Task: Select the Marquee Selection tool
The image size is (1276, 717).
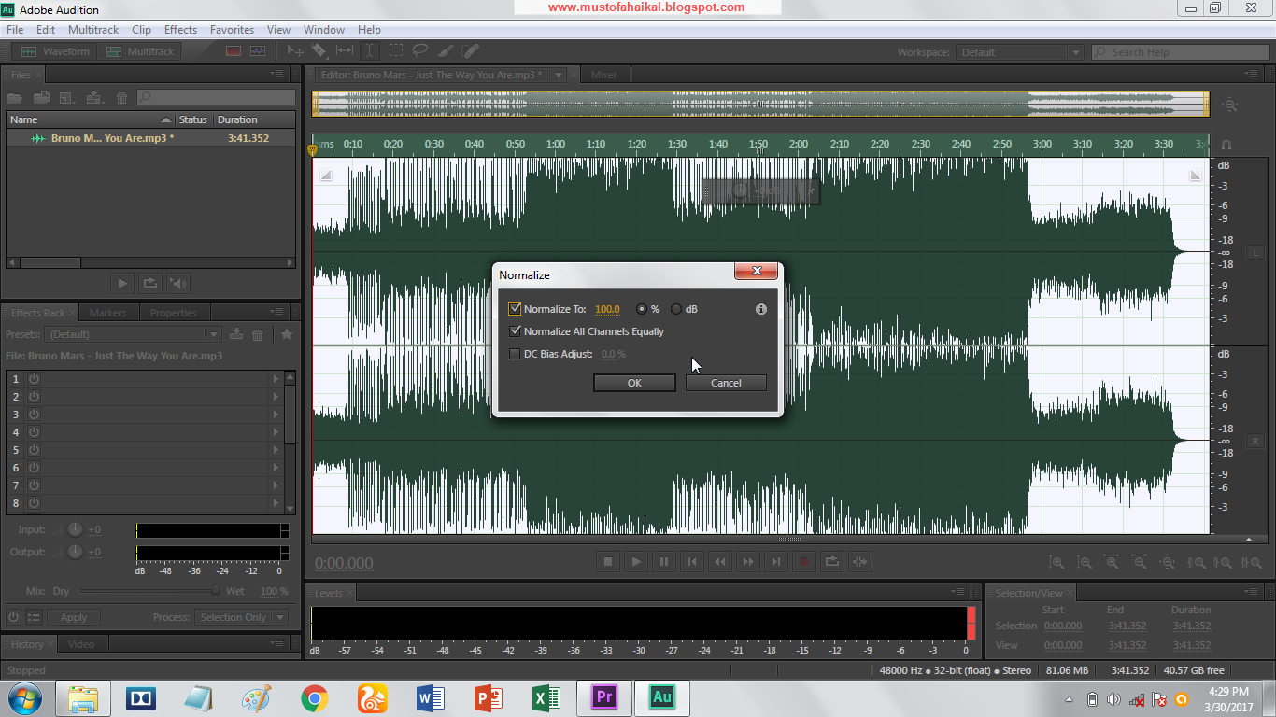Action: [x=395, y=51]
